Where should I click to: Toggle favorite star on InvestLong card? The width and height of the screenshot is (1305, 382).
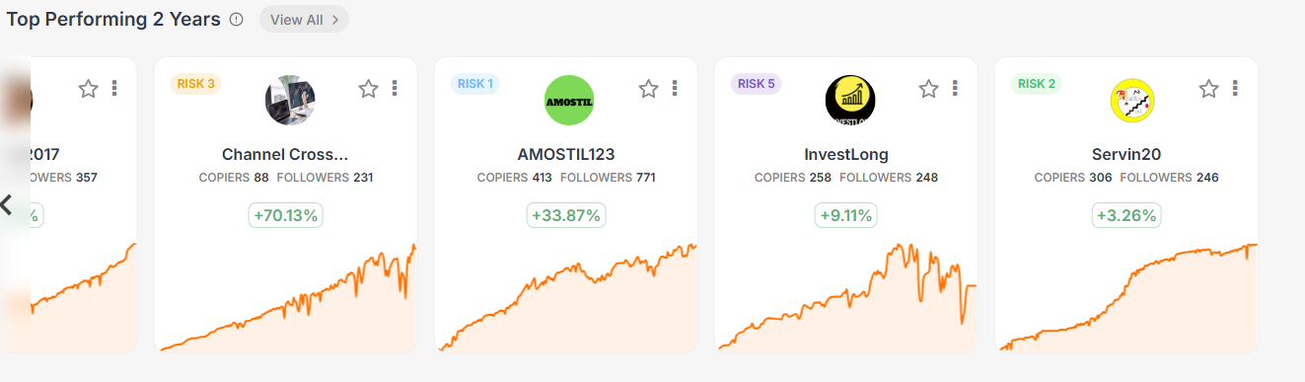pos(928,89)
